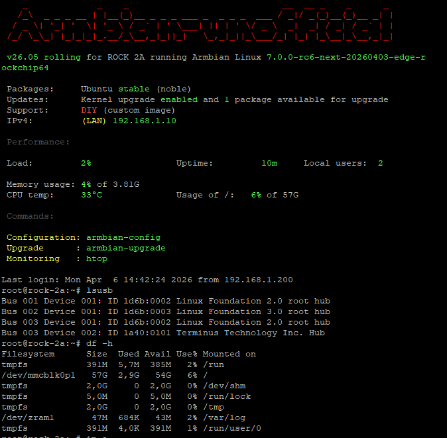Viewport: 447px width, 438px height.
Task: Click the CPU temp value 33°C
Action: pos(92,195)
